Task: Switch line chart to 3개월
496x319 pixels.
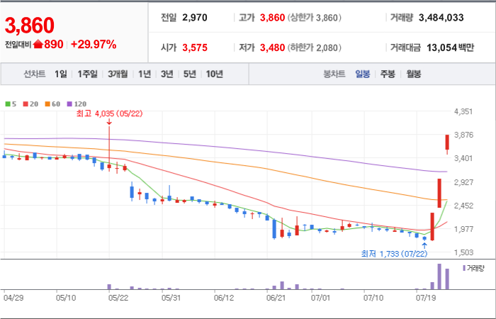Action: coord(118,74)
